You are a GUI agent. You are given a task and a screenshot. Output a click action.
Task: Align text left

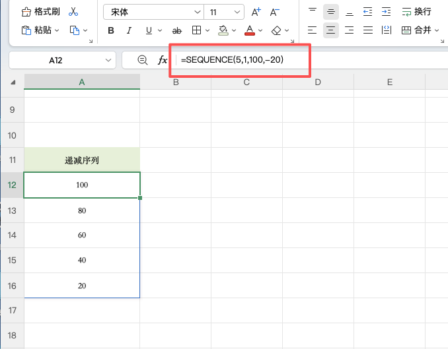coord(313,30)
